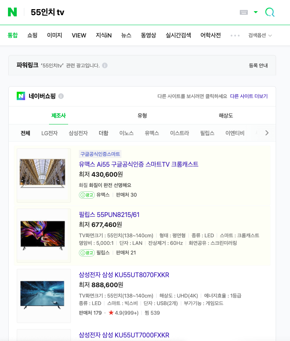The image size is (290, 341).
Task: Open the 등록 안내 link
Action: click(x=258, y=65)
